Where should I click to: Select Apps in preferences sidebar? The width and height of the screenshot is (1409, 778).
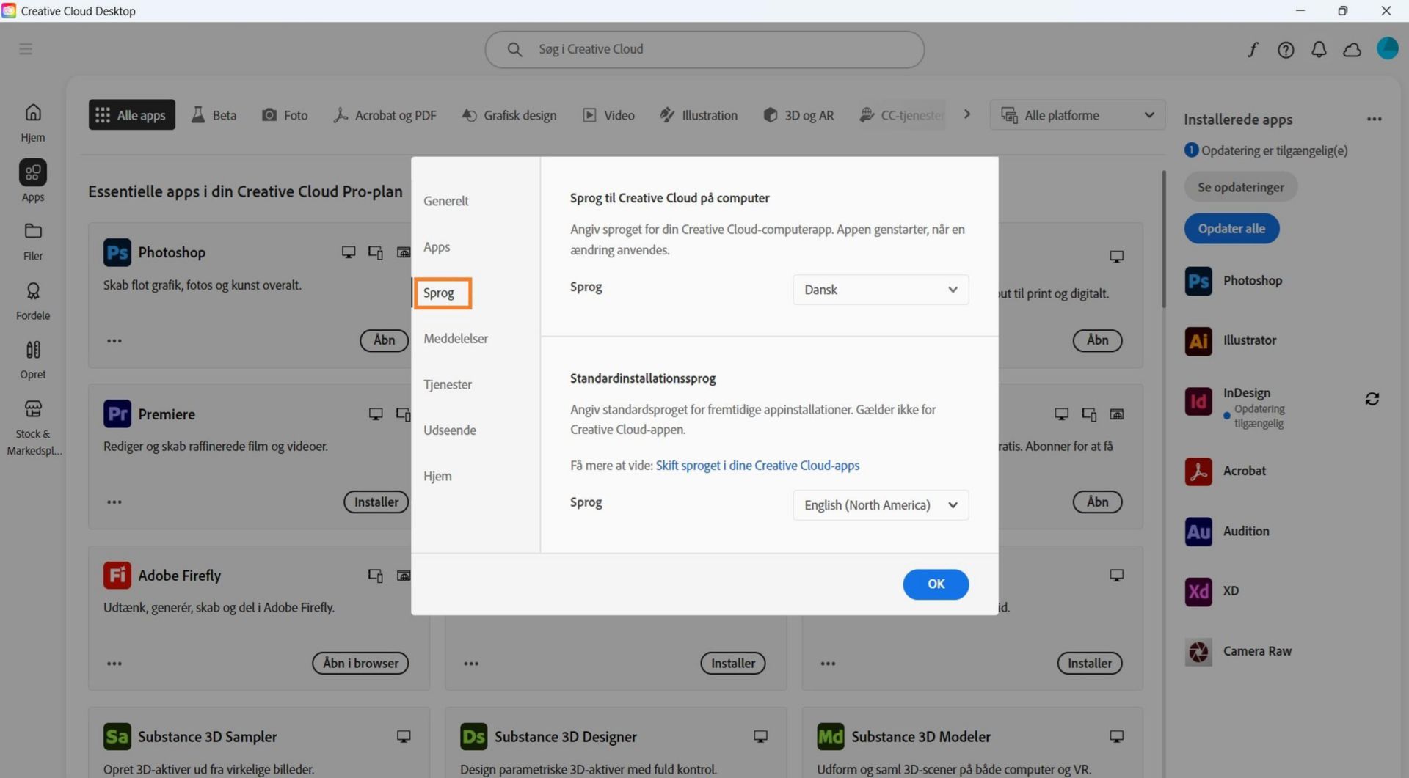click(x=437, y=247)
